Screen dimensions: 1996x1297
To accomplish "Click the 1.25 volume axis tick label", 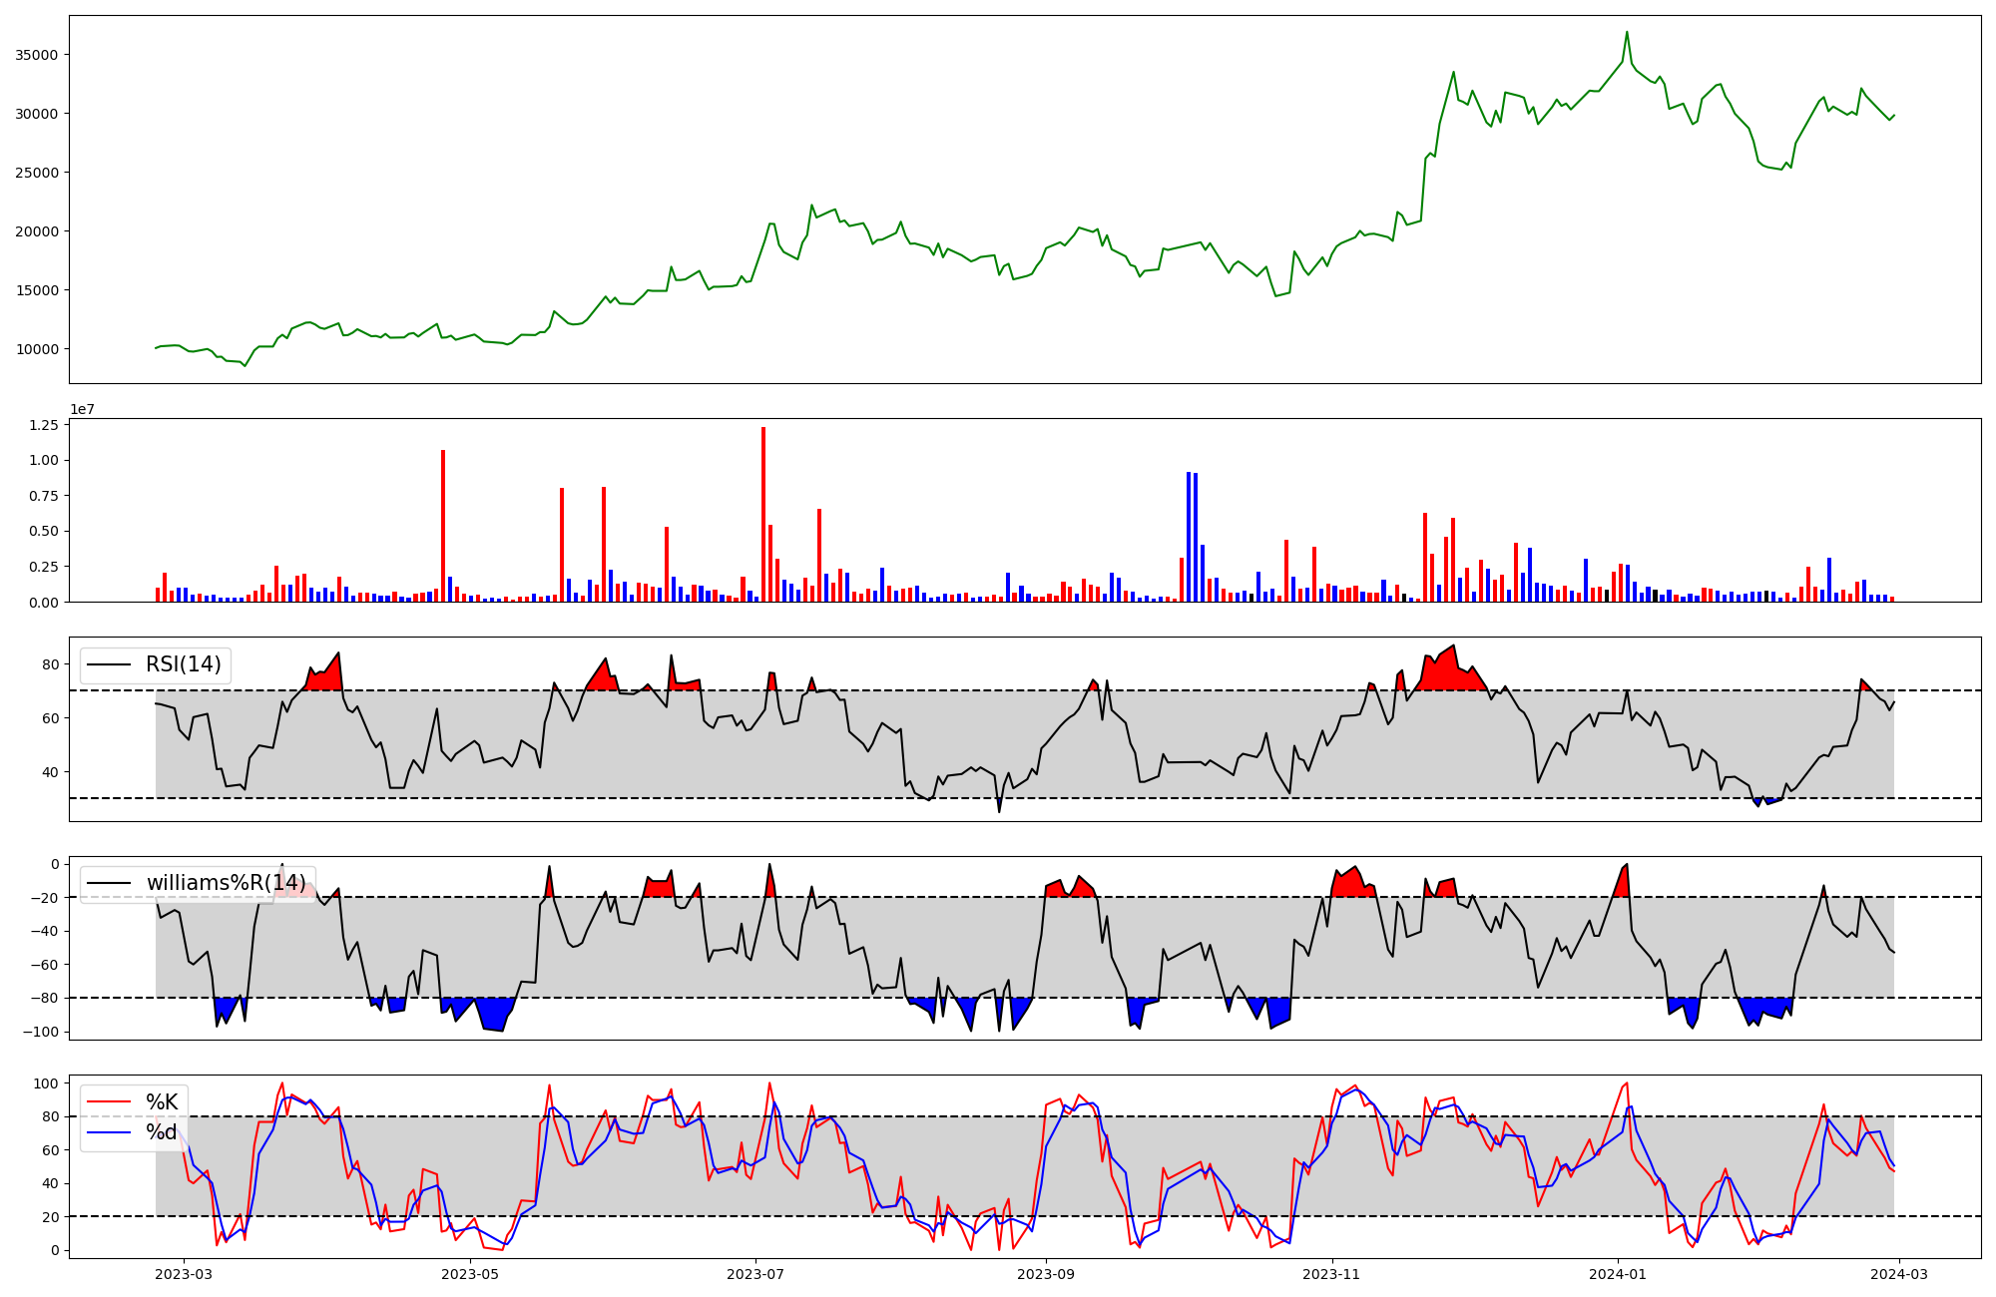I will pyautogui.click(x=43, y=425).
